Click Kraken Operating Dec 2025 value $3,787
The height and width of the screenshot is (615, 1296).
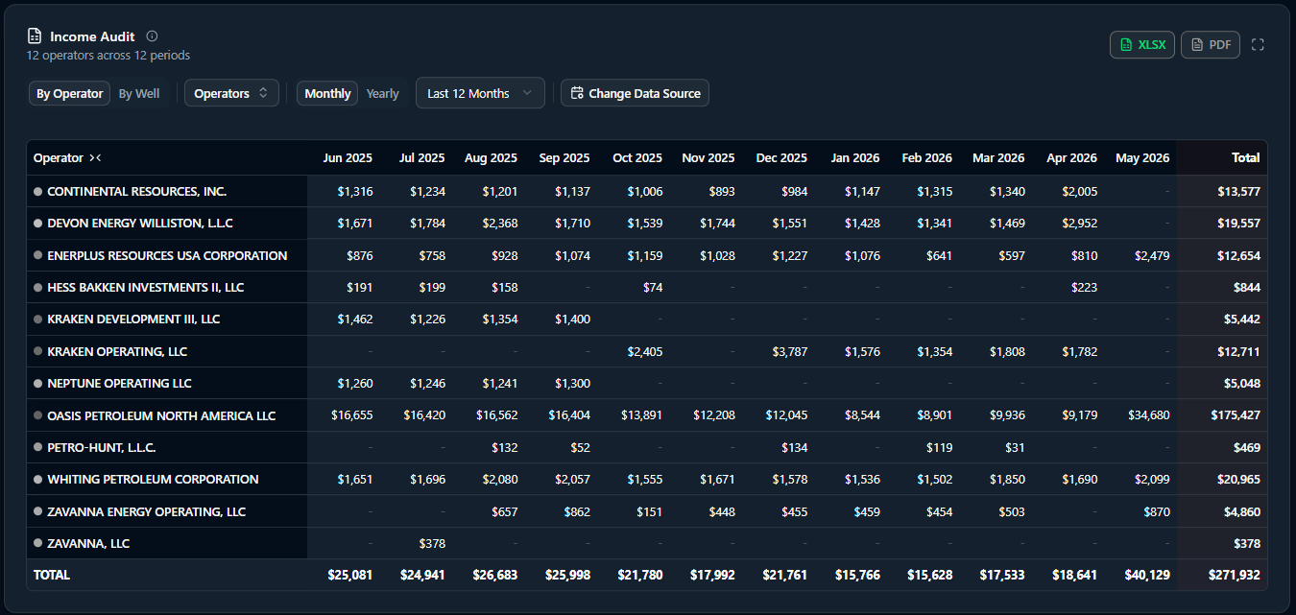[790, 351]
